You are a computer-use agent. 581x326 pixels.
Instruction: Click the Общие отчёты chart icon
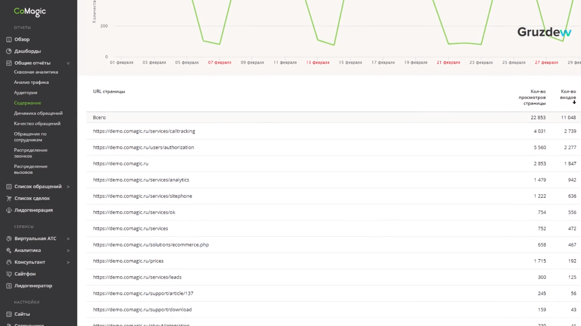click(x=9, y=63)
